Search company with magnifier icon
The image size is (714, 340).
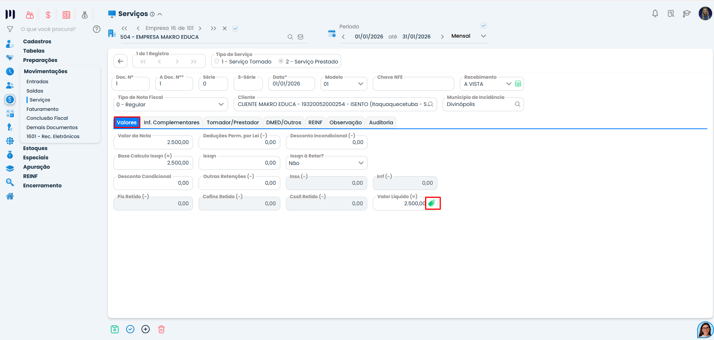[290, 37]
